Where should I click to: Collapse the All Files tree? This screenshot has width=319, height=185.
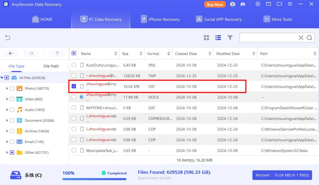(x=3, y=77)
